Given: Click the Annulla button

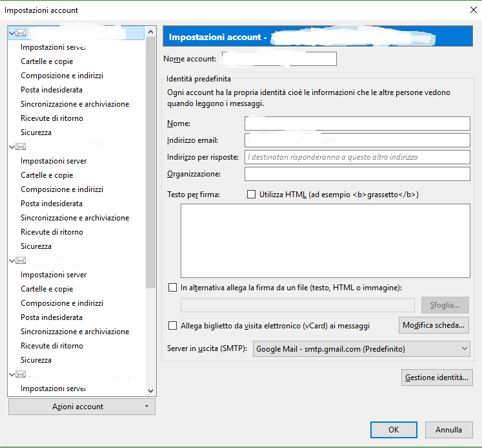Looking at the screenshot, I should 449,429.
